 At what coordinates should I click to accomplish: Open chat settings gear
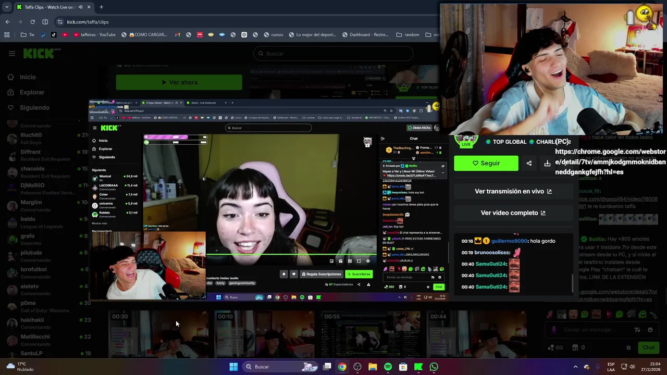(628, 347)
